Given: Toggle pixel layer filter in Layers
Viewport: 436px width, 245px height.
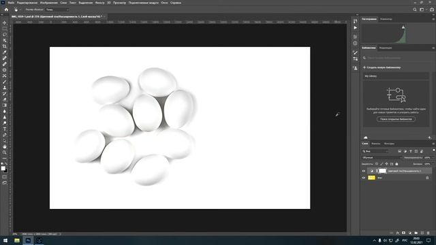Looking at the screenshot, I should 400,151.
